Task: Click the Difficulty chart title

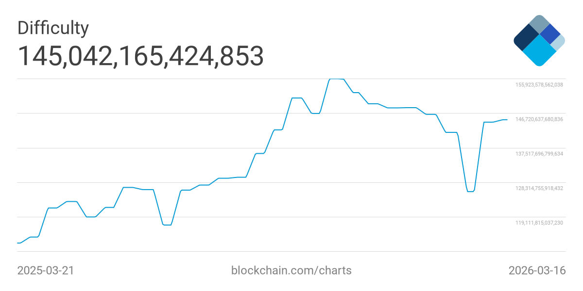Action: click(x=53, y=28)
